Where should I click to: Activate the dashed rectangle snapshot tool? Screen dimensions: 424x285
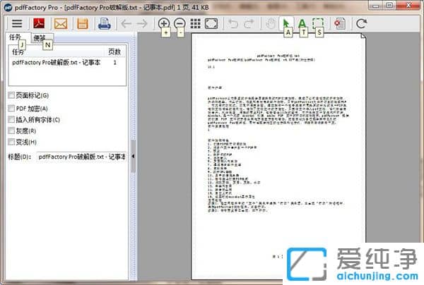coord(319,24)
